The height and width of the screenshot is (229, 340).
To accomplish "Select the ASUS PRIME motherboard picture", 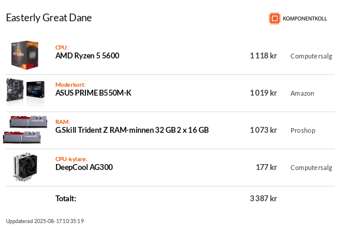I will 25,92.
